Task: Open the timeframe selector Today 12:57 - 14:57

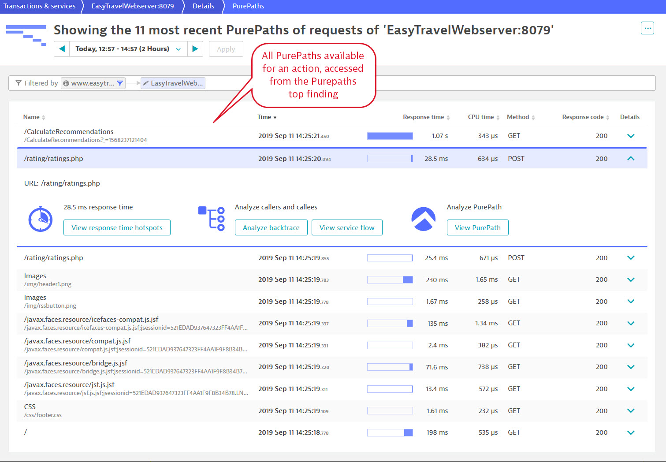Action: click(x=128, y=49)
